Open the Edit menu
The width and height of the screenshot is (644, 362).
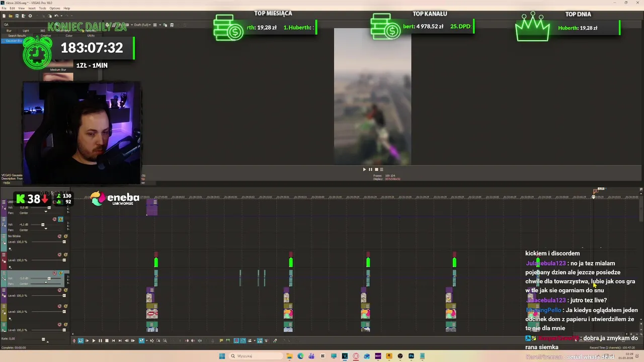tap(13, 8)
